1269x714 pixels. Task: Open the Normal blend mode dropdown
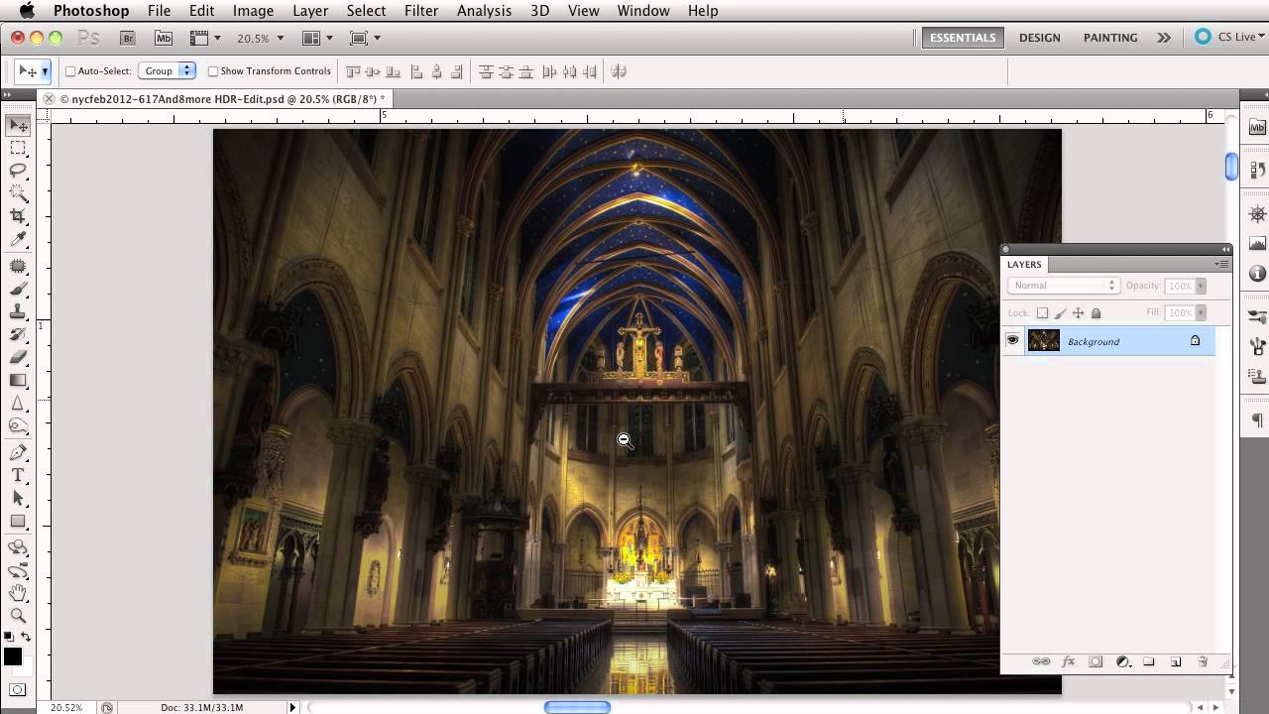(x=1063, y=286)
